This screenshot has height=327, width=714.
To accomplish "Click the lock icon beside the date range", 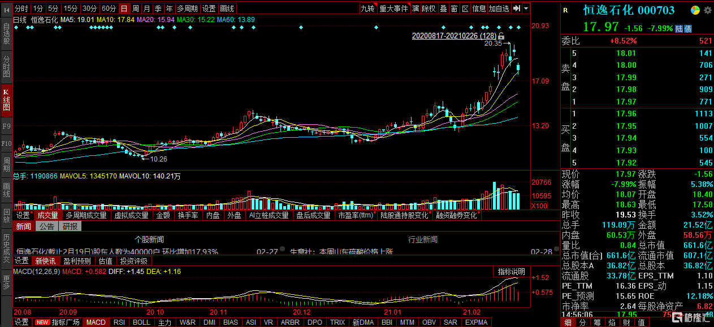I will coord(500,36).
